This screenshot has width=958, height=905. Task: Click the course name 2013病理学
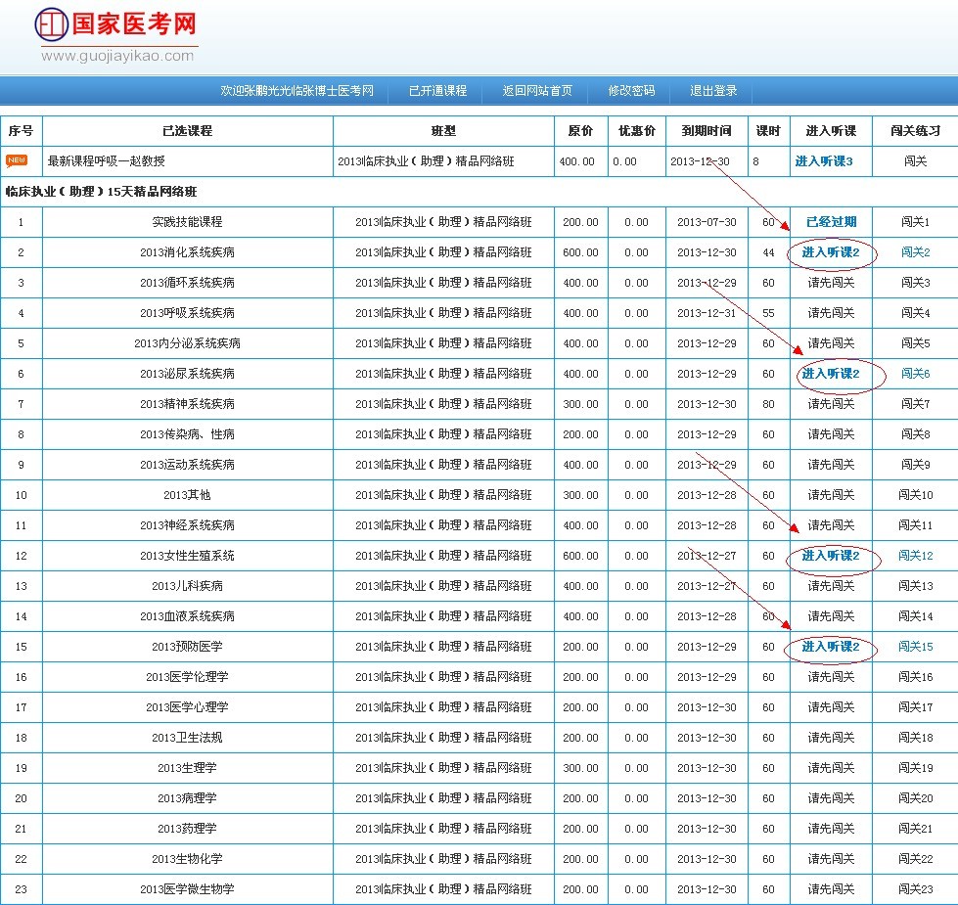(187, 798)
